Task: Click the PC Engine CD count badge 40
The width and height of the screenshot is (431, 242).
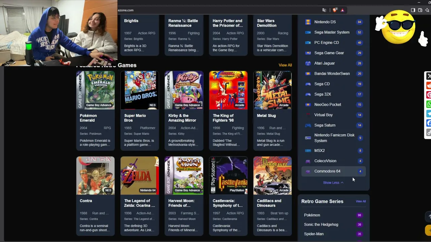Action: 360,43
